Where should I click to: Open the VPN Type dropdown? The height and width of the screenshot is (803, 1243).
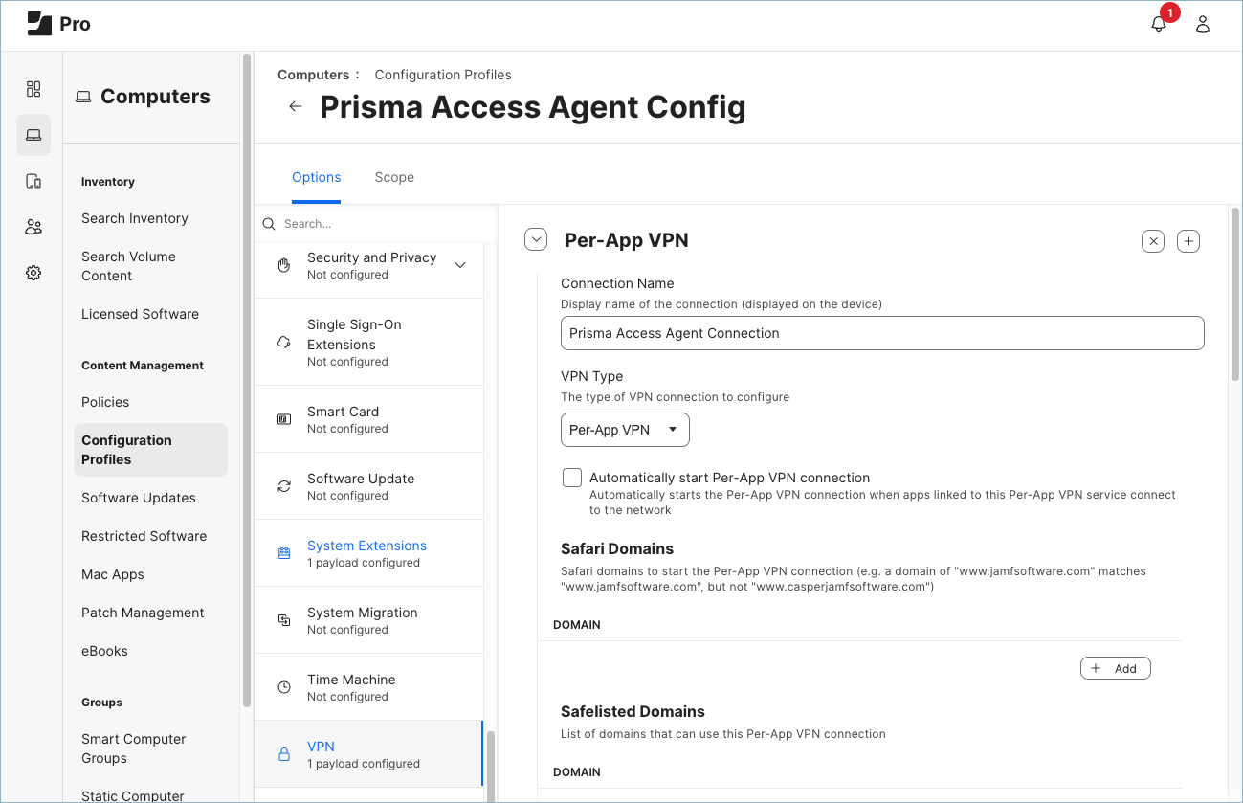click(625, 429)
